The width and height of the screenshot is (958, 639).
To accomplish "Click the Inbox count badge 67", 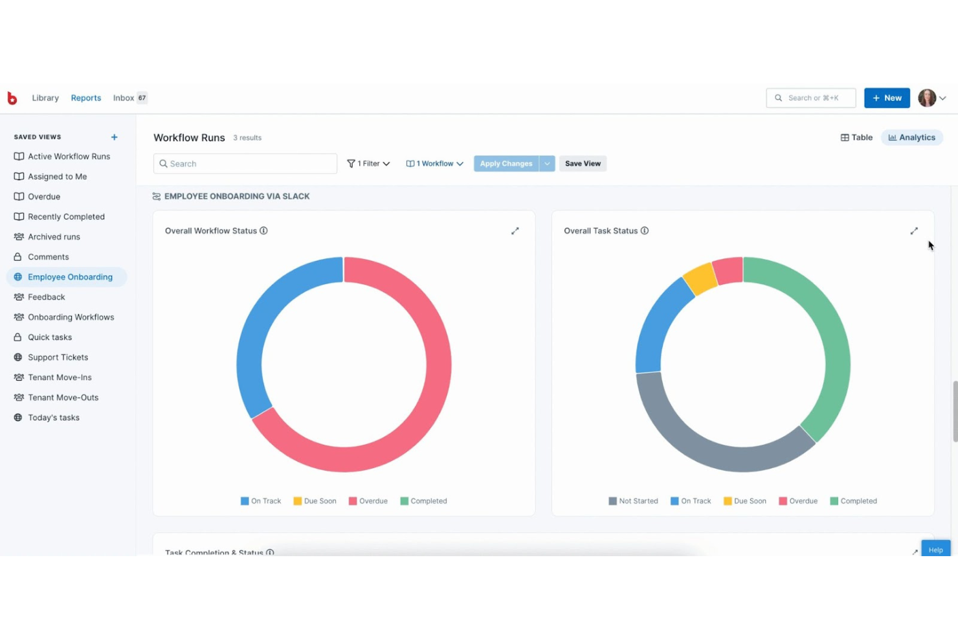I will pyautogui.click(x=142, y=98).
